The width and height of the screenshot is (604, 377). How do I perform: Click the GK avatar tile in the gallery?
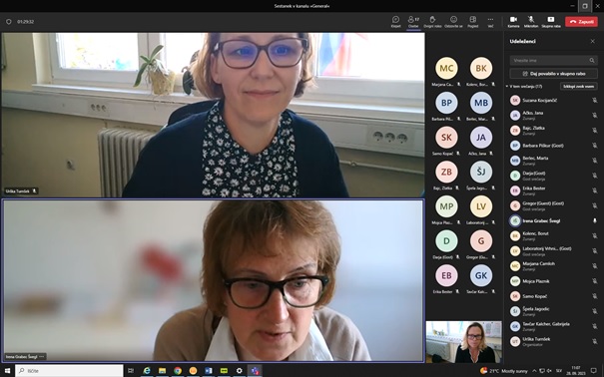point(481,276)
